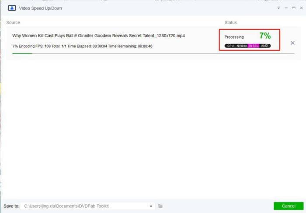Click the NVIDIA indicator badge
The height and width of the screenshot is (213, 306).
tap(242, 46)
